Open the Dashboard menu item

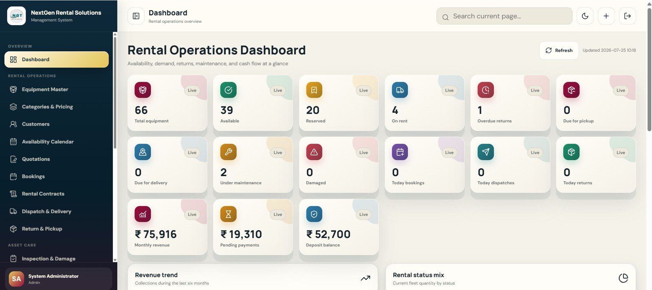pos(57,59)
